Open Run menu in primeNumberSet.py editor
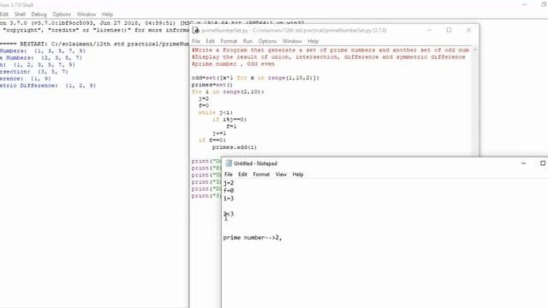 (247, 41)
